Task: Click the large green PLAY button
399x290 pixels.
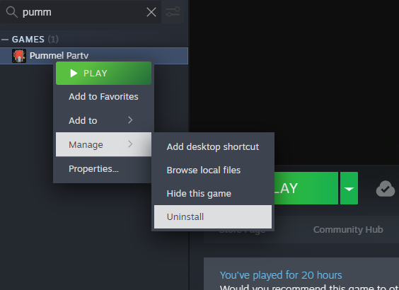Action: [306, 188]
